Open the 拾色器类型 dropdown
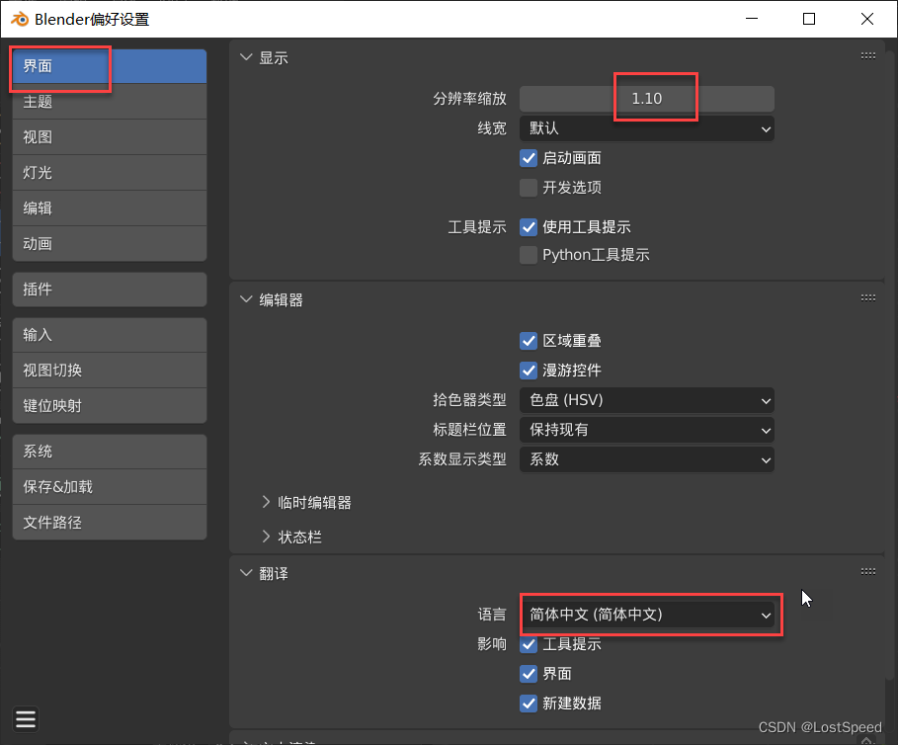898x745 pixels. click(647, 400)
